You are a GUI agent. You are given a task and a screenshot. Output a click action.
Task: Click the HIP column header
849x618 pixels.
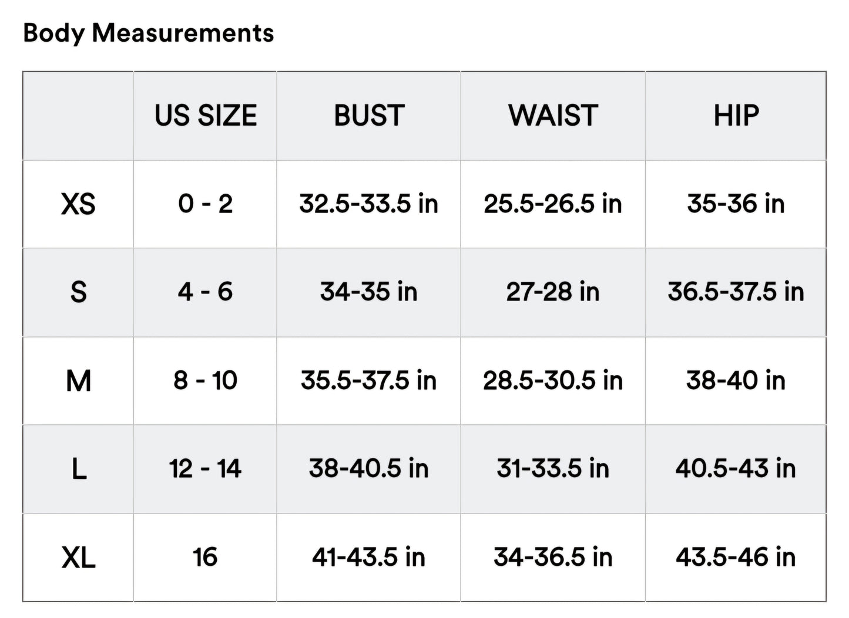pos(736,116)
